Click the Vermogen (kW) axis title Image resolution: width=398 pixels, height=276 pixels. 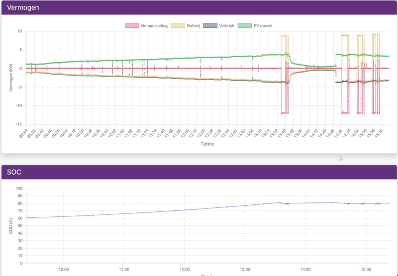11,78
